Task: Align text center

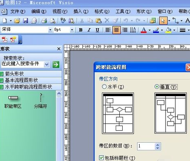Action: click(x=117, y=30)
